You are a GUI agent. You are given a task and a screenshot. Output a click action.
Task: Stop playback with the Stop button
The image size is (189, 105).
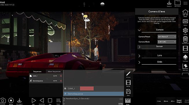coord(50,100)
